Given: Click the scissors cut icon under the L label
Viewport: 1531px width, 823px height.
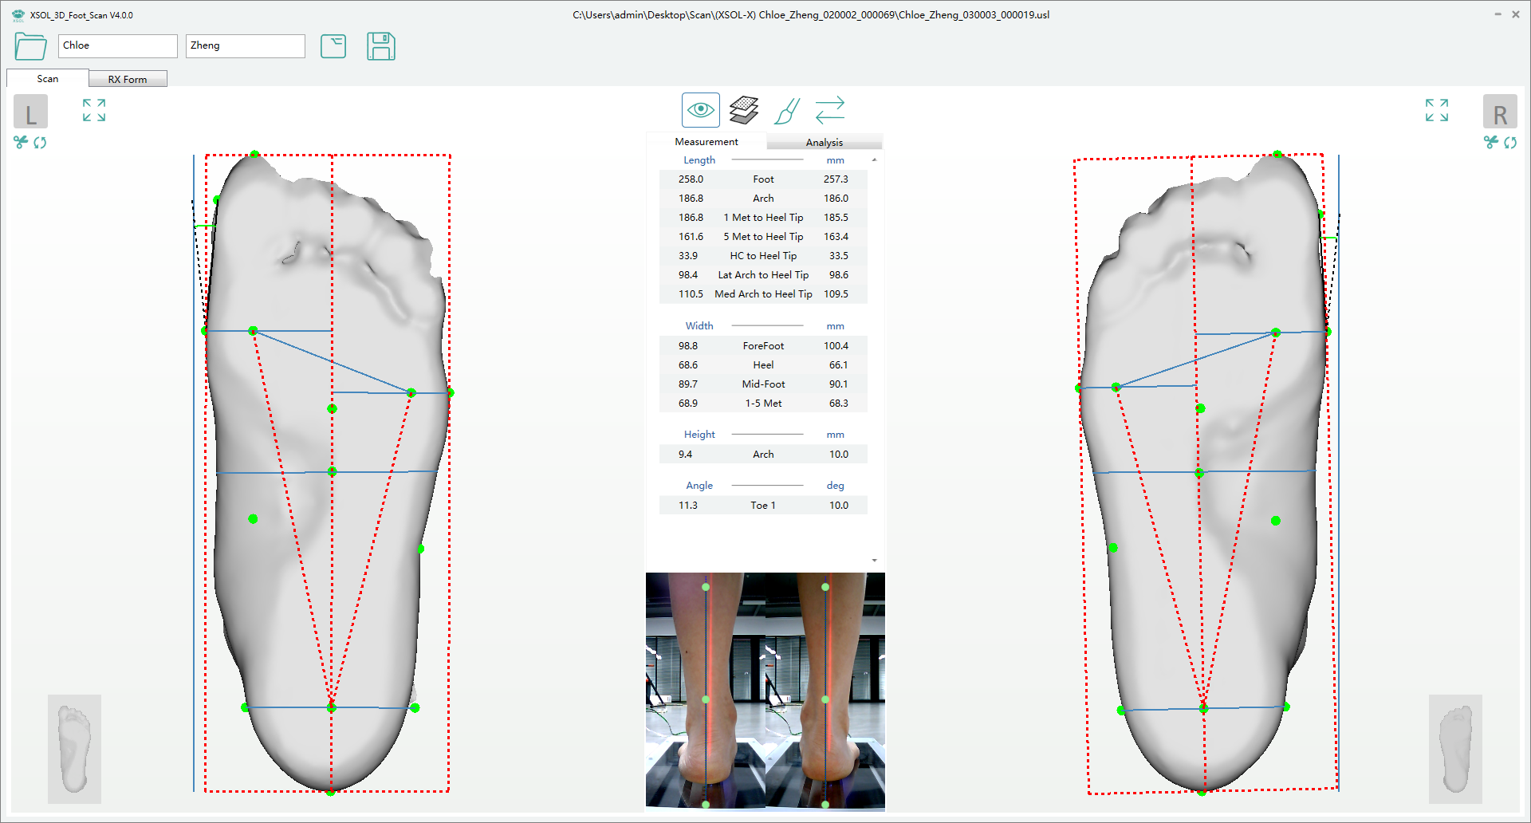Looking at the screenshot, I should point(19,143).
